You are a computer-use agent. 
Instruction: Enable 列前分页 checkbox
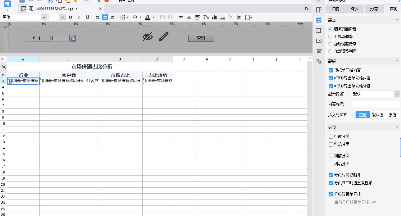coord(331,156)
